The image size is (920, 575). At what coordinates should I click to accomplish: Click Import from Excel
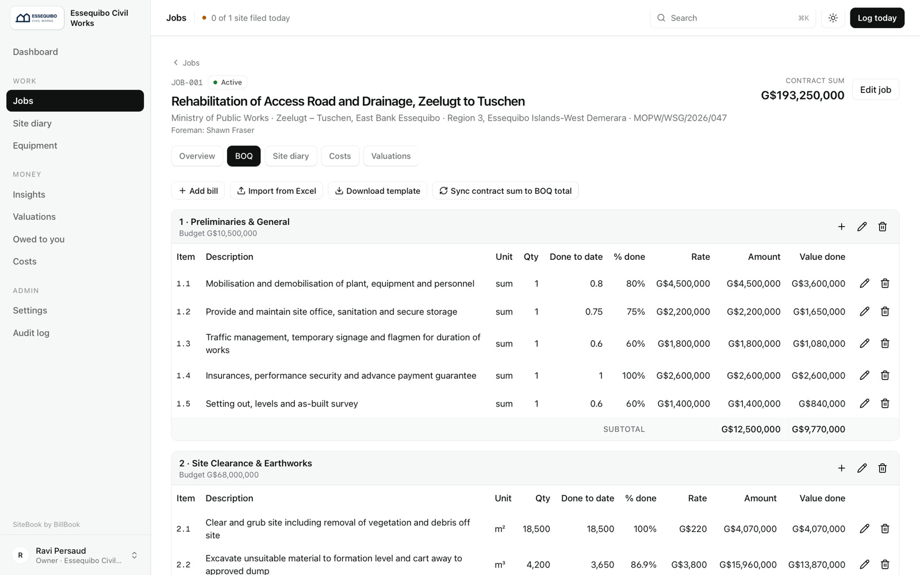[277, 191]
